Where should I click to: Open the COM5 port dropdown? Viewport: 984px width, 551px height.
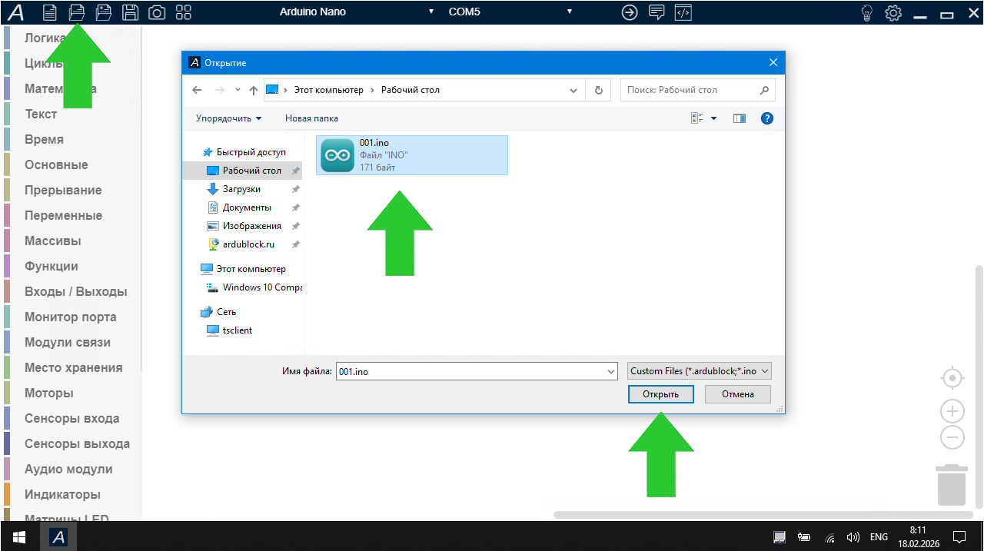(x=570, y=12)
